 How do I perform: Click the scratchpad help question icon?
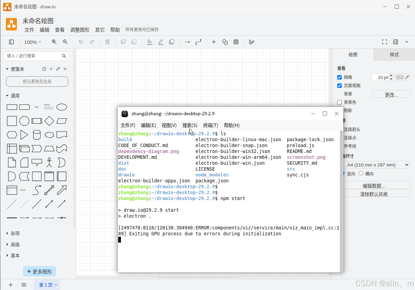44,69
